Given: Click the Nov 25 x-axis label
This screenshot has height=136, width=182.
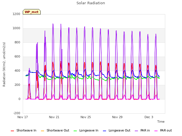Looking at the screenshot, I should [86, 117].
